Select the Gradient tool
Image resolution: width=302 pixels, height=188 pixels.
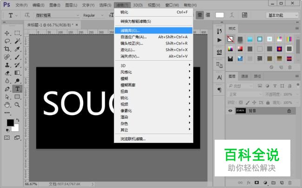[x=17, y=73]
